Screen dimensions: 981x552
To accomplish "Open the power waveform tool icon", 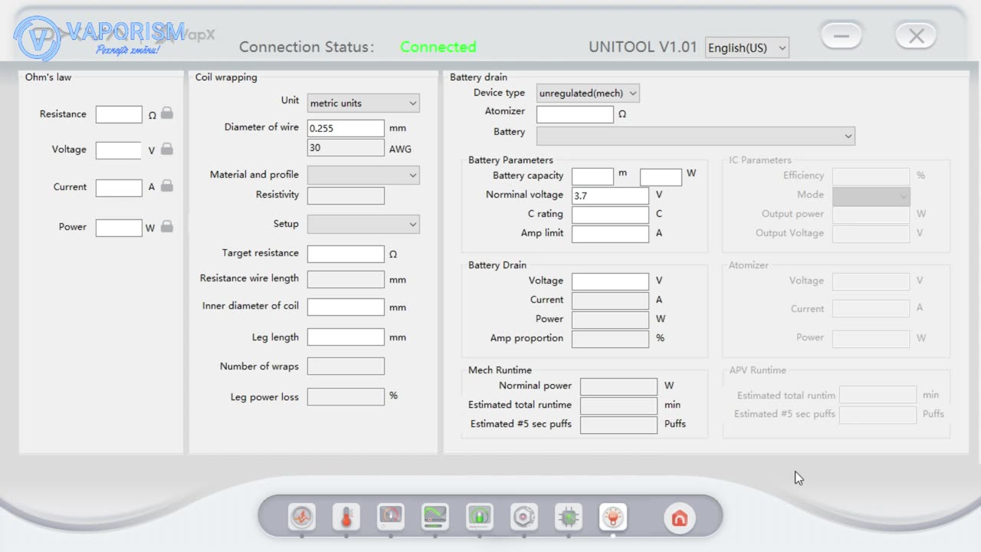I will tap(301, 517).
